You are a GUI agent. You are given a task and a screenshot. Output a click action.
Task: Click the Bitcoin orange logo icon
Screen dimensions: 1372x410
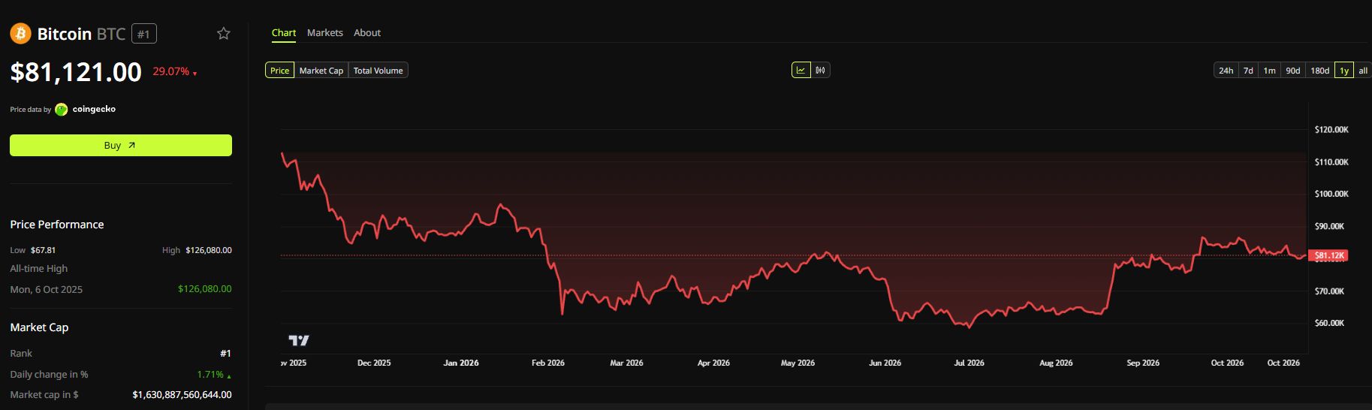click(x=20, y=33)
